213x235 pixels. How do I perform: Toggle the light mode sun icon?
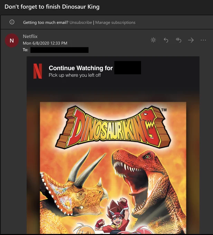[153, 40]
